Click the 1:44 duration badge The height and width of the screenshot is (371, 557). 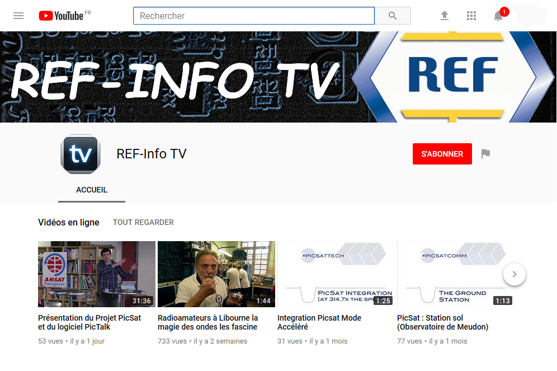[x=263, y=301]
